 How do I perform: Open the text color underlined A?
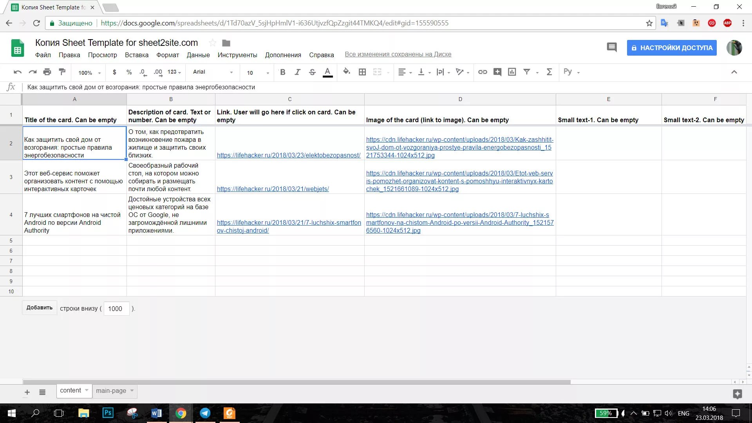[327, 72]
